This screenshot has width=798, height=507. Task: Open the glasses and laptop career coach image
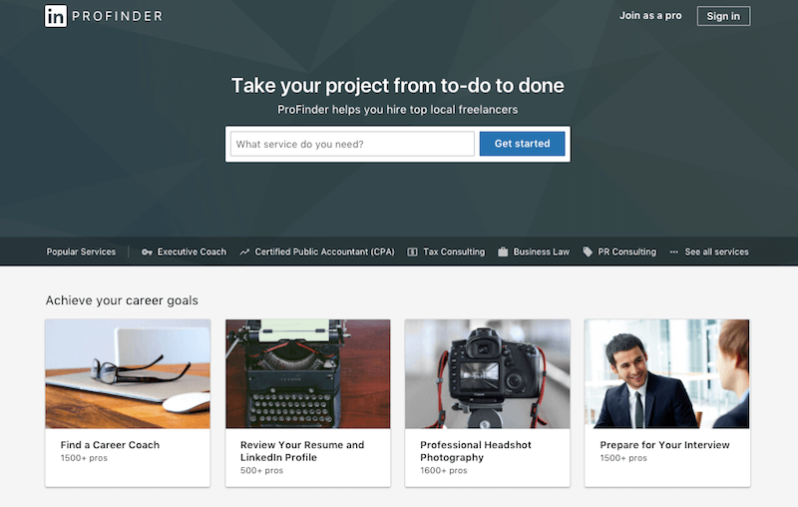pyautogui.click(x=128, y=374)
